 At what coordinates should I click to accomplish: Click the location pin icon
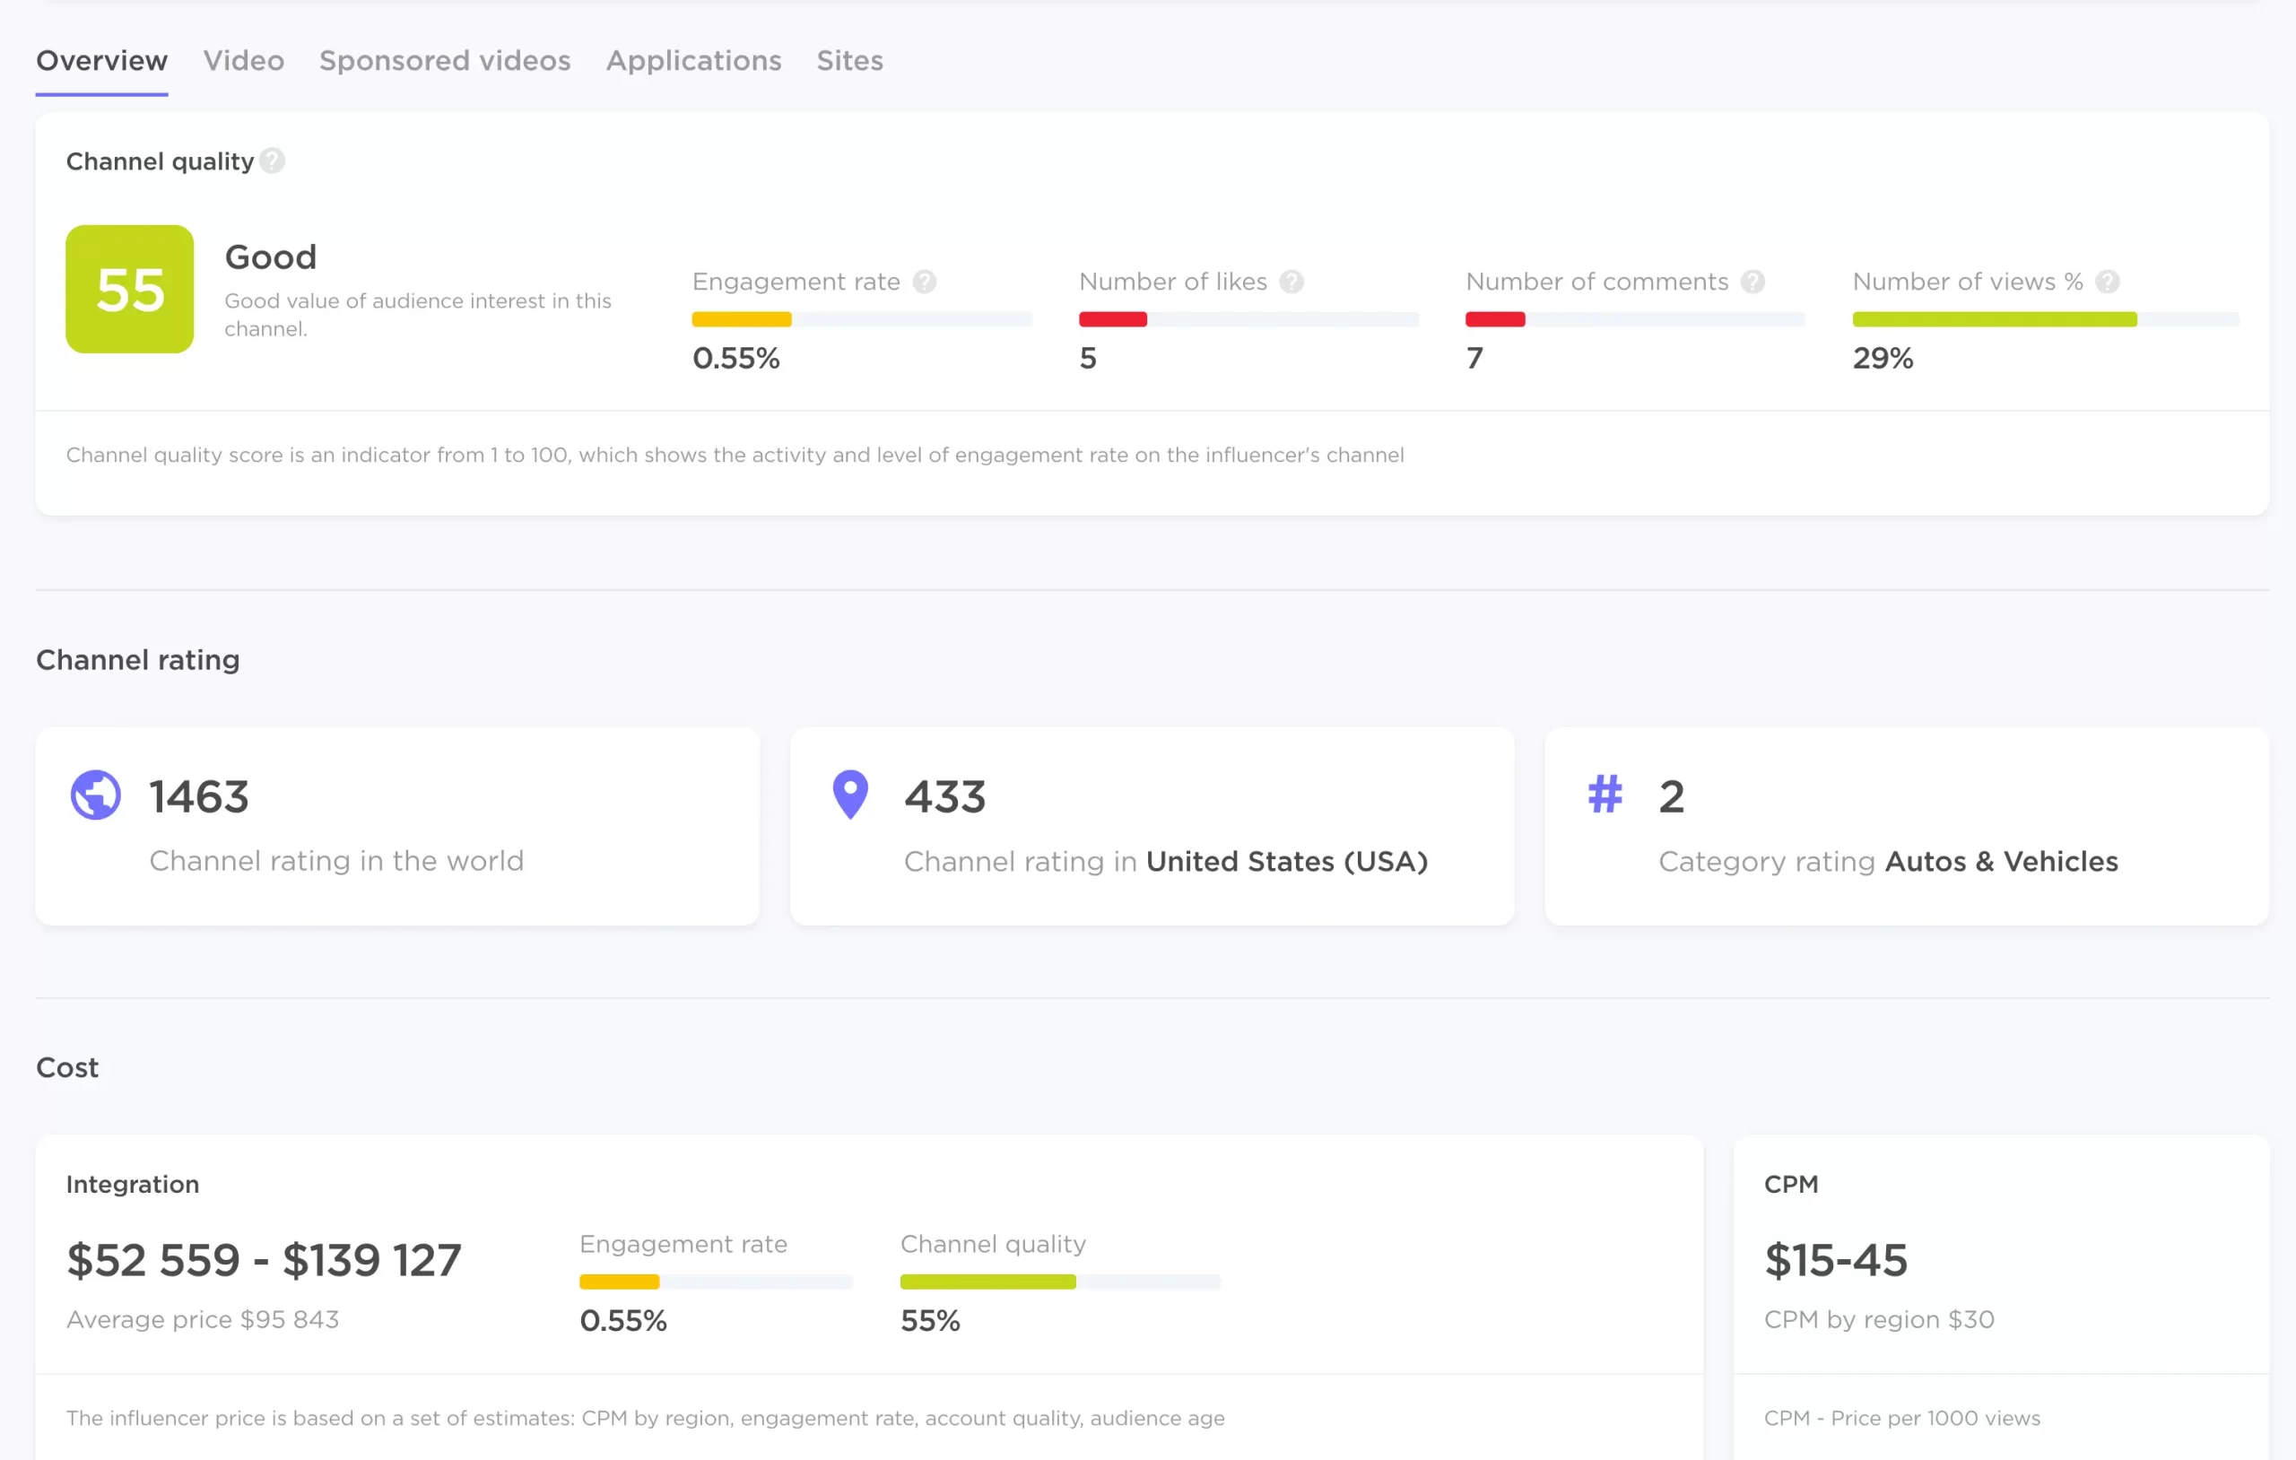pyautogui.click(x=849, y=795)
